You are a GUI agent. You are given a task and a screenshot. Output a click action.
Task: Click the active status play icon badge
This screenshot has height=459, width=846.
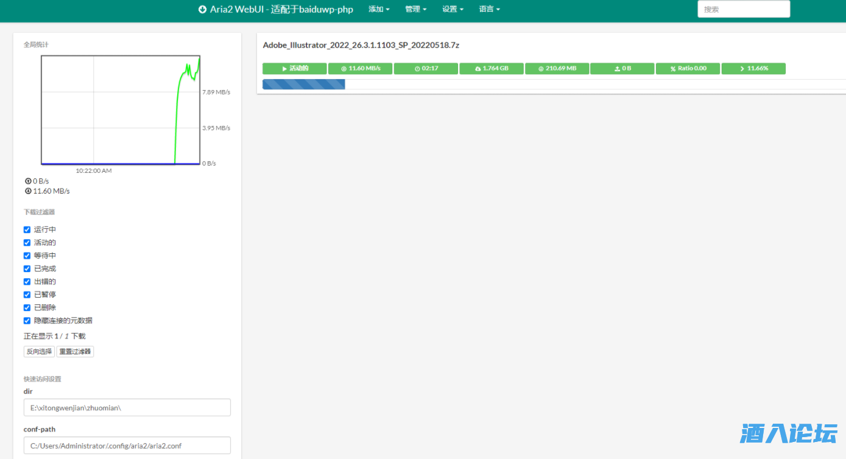294,69
